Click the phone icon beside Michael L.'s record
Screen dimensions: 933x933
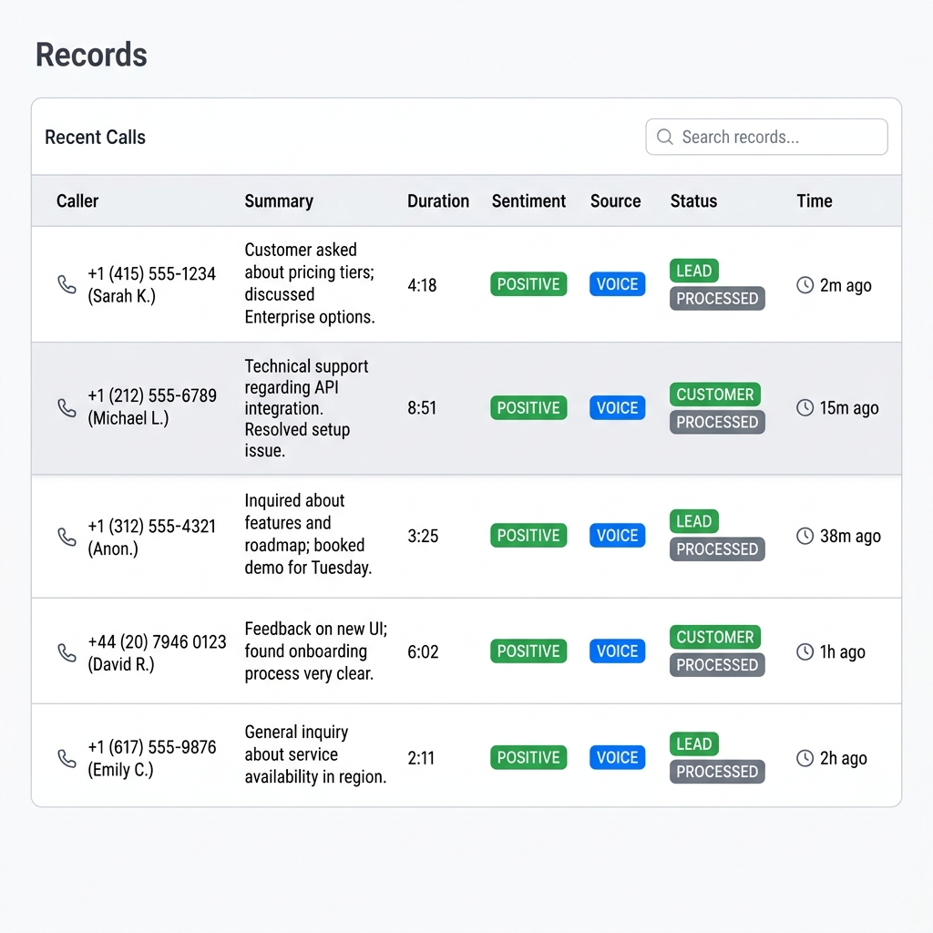[x=66, y=408]
